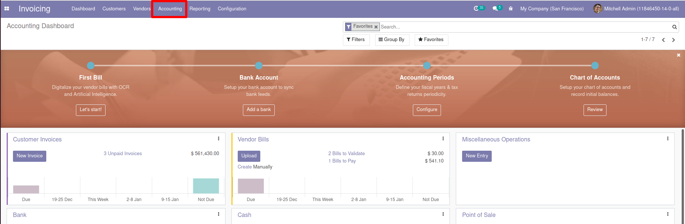Click the First Bill step circle marker
The image size is (685, 224).
pos(91,66)
